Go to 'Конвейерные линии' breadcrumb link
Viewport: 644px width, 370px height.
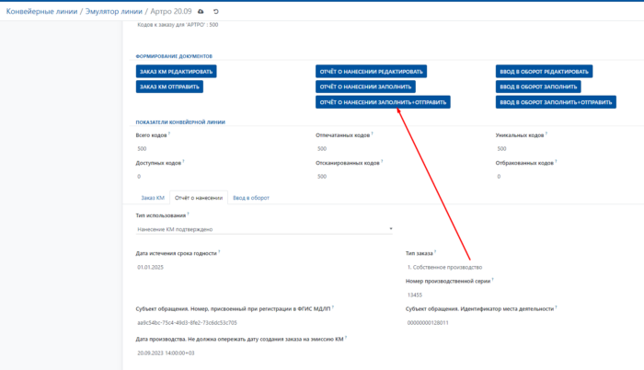pos(40,11)
